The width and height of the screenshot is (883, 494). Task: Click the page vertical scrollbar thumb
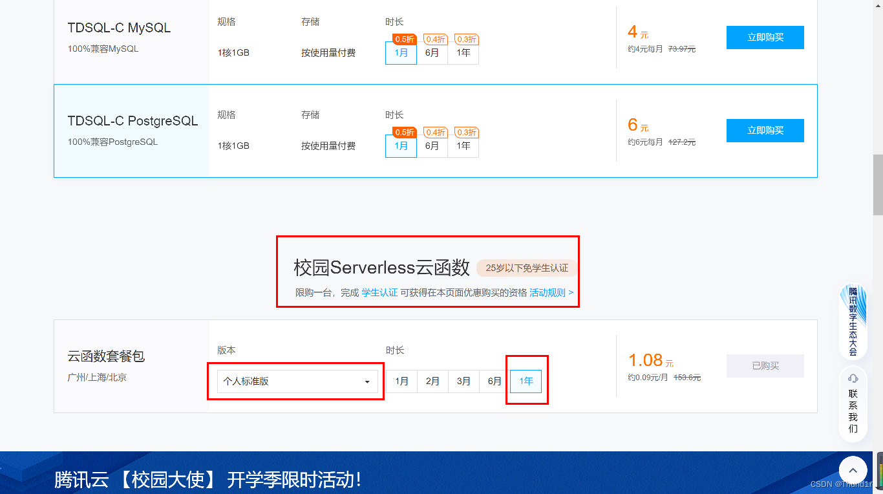[x=878, y=185]
